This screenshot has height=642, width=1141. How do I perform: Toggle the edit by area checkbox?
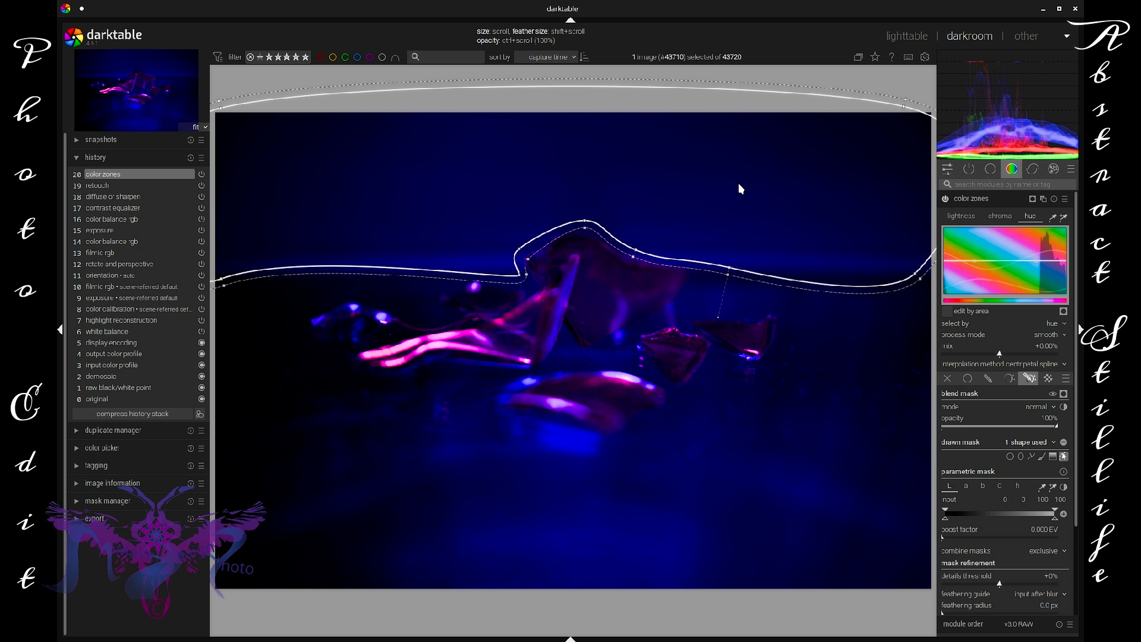tap(947, 311)
